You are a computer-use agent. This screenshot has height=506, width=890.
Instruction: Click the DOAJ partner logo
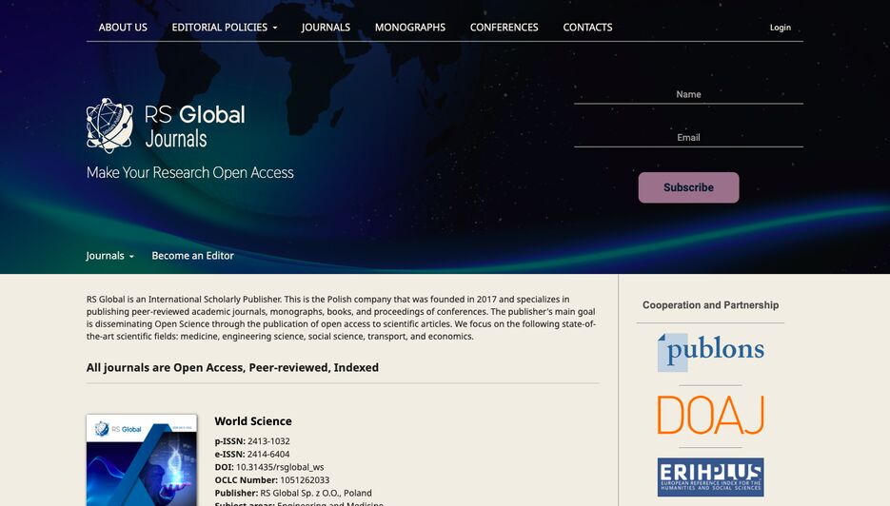pos(711,416)
